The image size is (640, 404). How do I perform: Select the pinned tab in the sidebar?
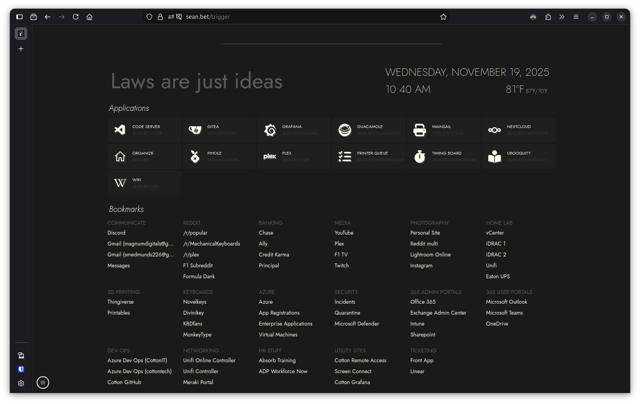point(21,34)
